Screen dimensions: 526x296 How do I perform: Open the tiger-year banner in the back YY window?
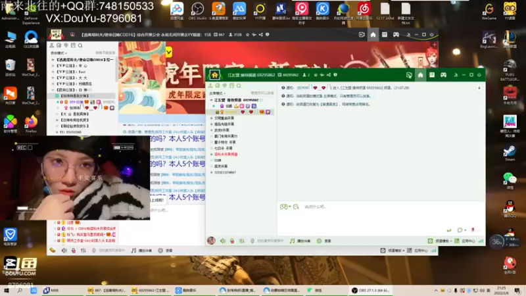click(278, 78)
